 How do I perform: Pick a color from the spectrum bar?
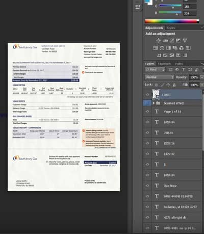pyautogui.click(x=172, y=21)
